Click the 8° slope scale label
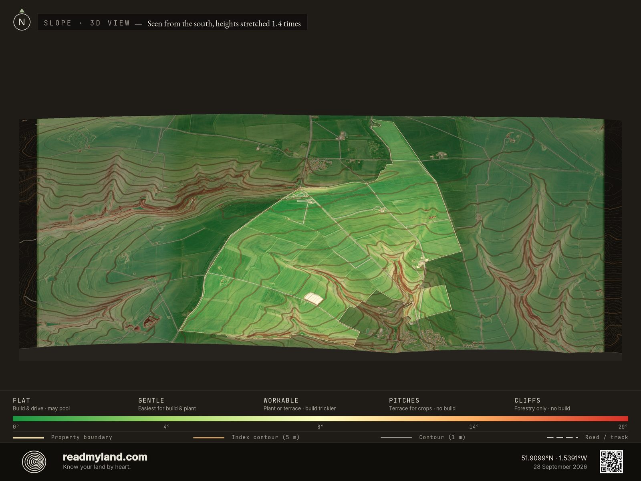The height and width of the screenshot is (481, 641). (320, 427)
